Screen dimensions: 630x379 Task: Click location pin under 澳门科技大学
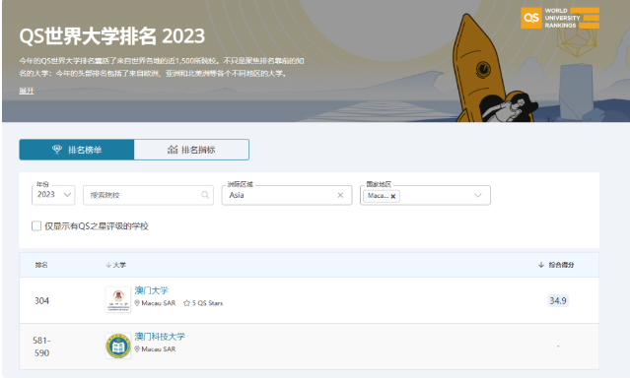(137, 348)
